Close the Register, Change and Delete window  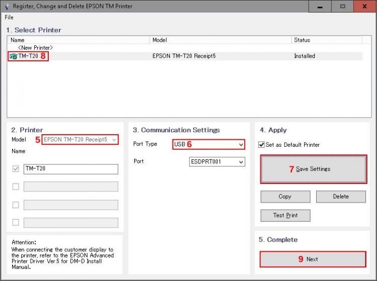tap(364, 7)
